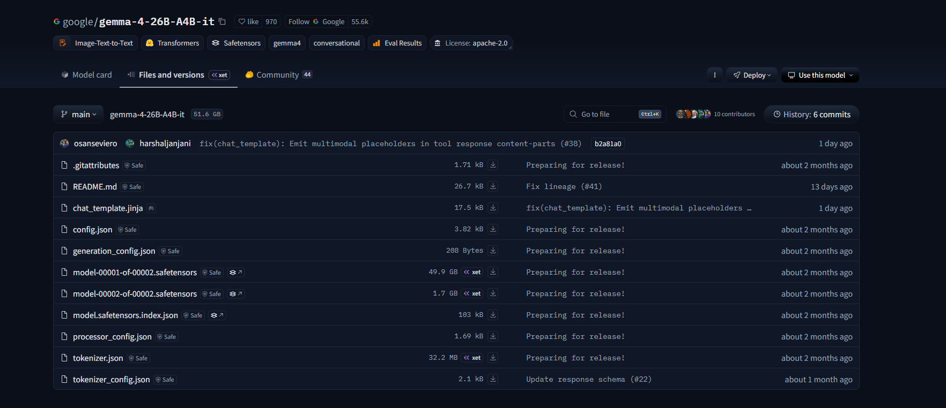Image resolution: width=946 pixels, height=408 pixels.
Task: Select the conversational tag
Action: click(x=337, y=43)
